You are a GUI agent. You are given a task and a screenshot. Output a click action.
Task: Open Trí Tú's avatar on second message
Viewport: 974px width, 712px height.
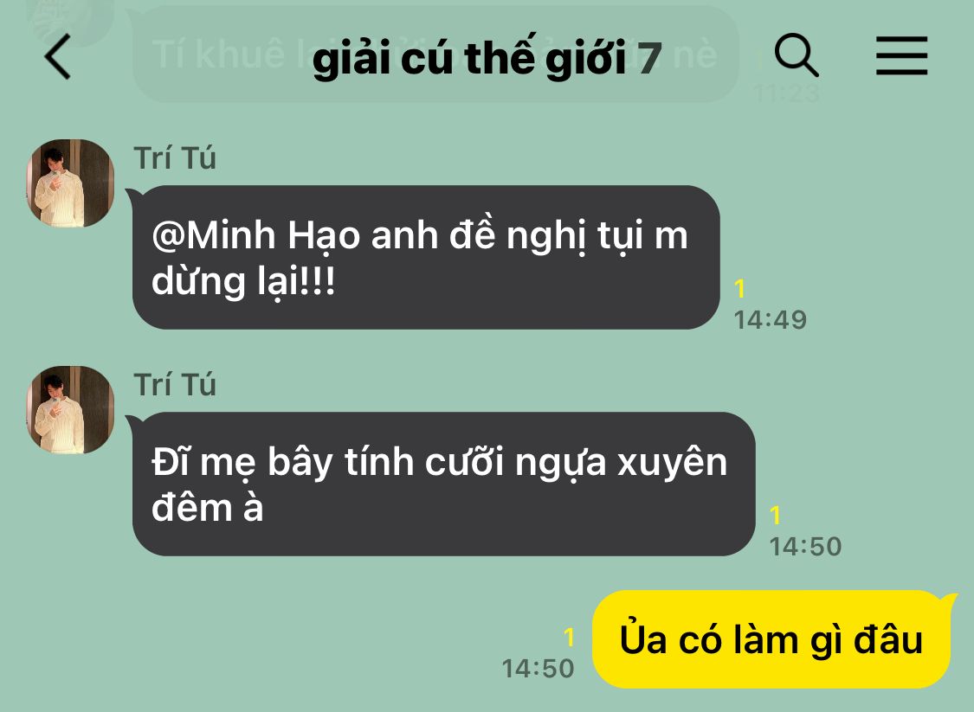click(70, 410)
